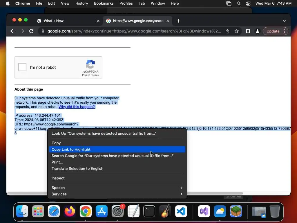The height and width of the screenshot is (223, 297).
Task: Open the Weather app in Dock
Action: (x=220, y=211)
